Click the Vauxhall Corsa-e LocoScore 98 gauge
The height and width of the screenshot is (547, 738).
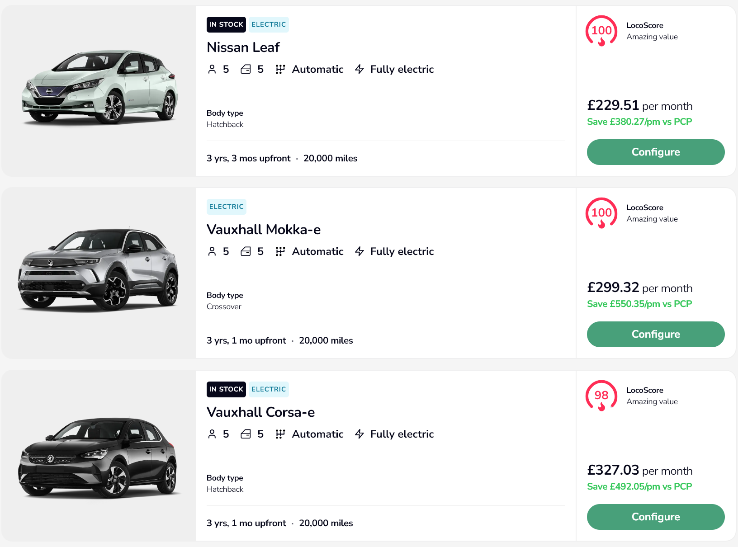tap(601, 396)
